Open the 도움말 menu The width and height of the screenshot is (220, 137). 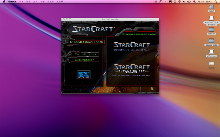pyautogui.click(x=60, y=2)
